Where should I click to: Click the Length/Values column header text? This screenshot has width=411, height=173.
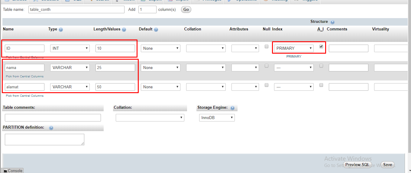click(x=107, y=29)
